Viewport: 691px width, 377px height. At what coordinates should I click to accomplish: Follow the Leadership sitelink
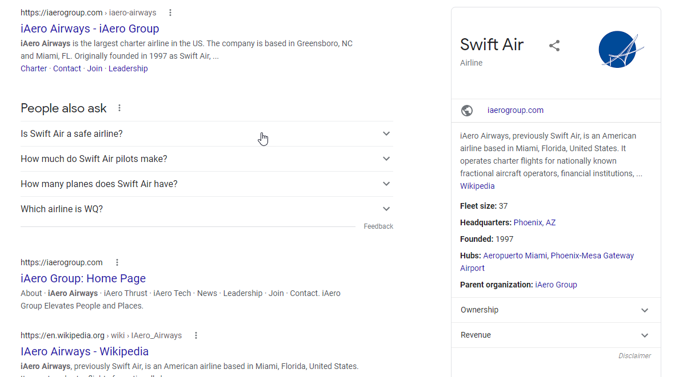click(128, 68)
